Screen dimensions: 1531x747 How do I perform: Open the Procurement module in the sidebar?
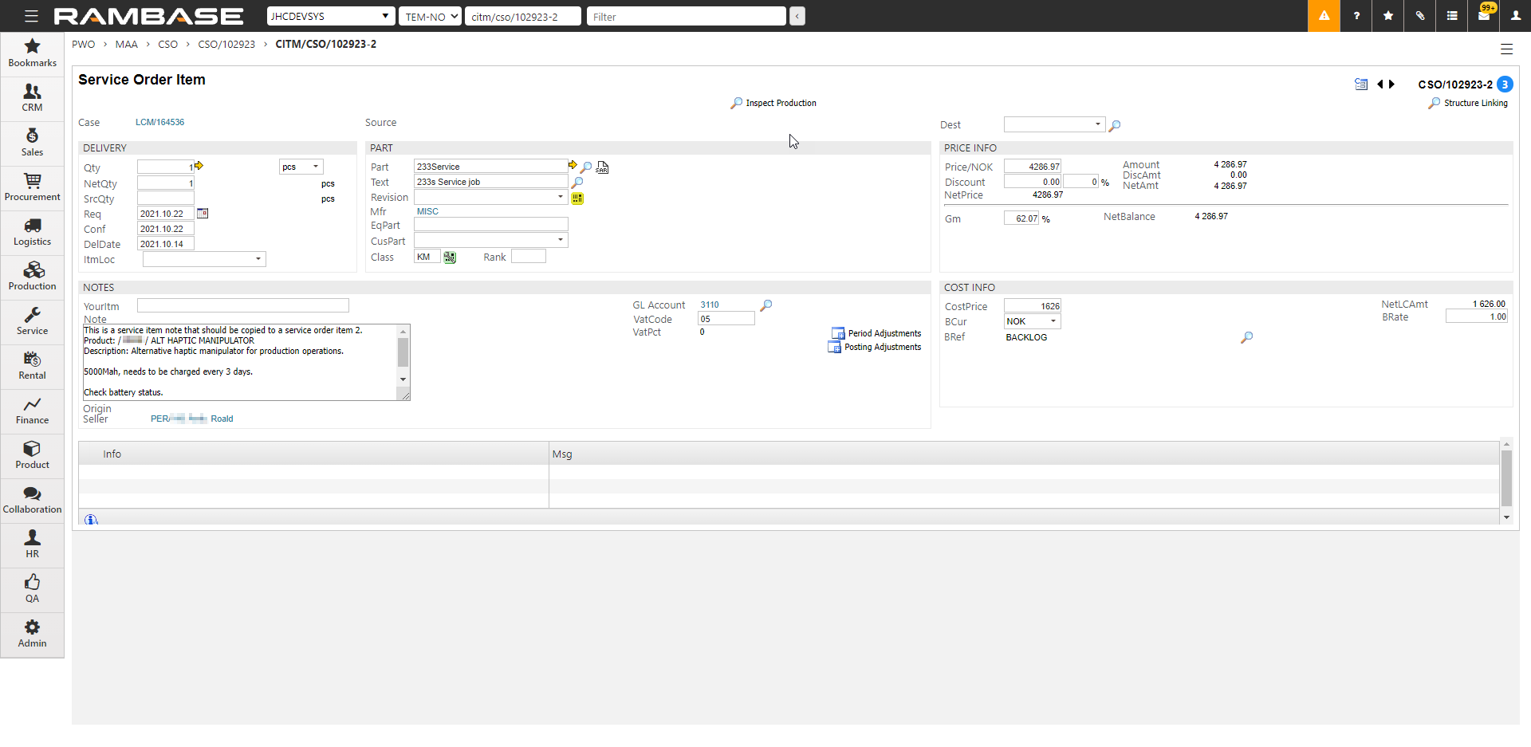(x=32, y=187)
